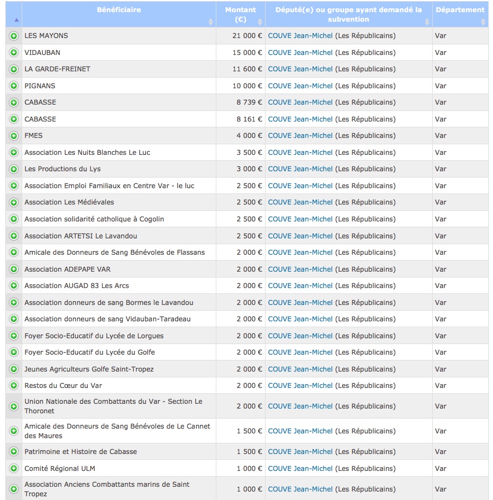This screenshot has height=500, width=493.
Task: Expand Foyer Socio-Educatif du Lycée du Golfe row
Action: coord(14,353)
